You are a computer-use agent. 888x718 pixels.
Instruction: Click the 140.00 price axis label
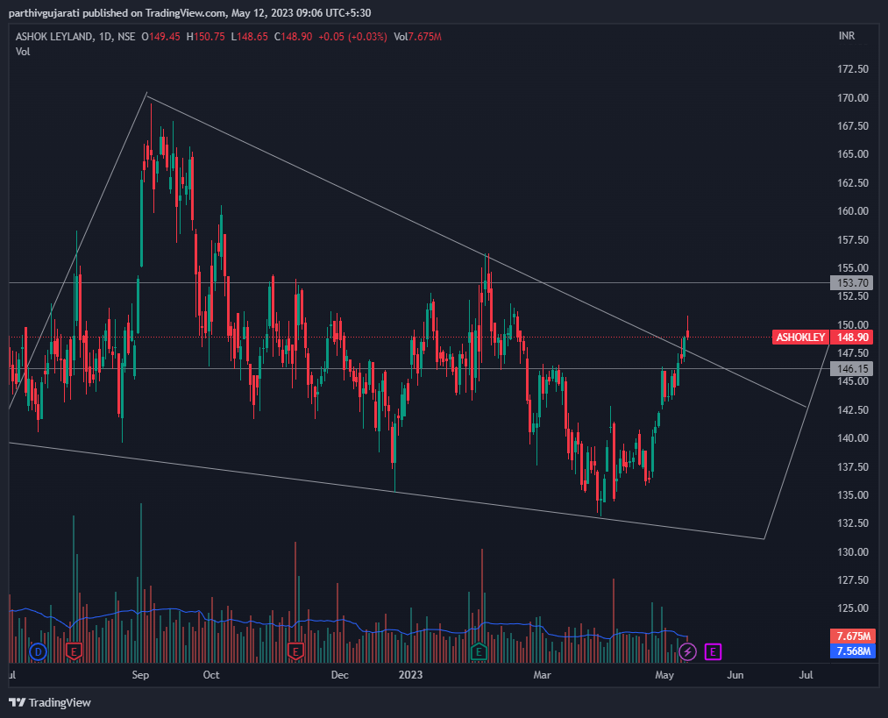[853, 438]
